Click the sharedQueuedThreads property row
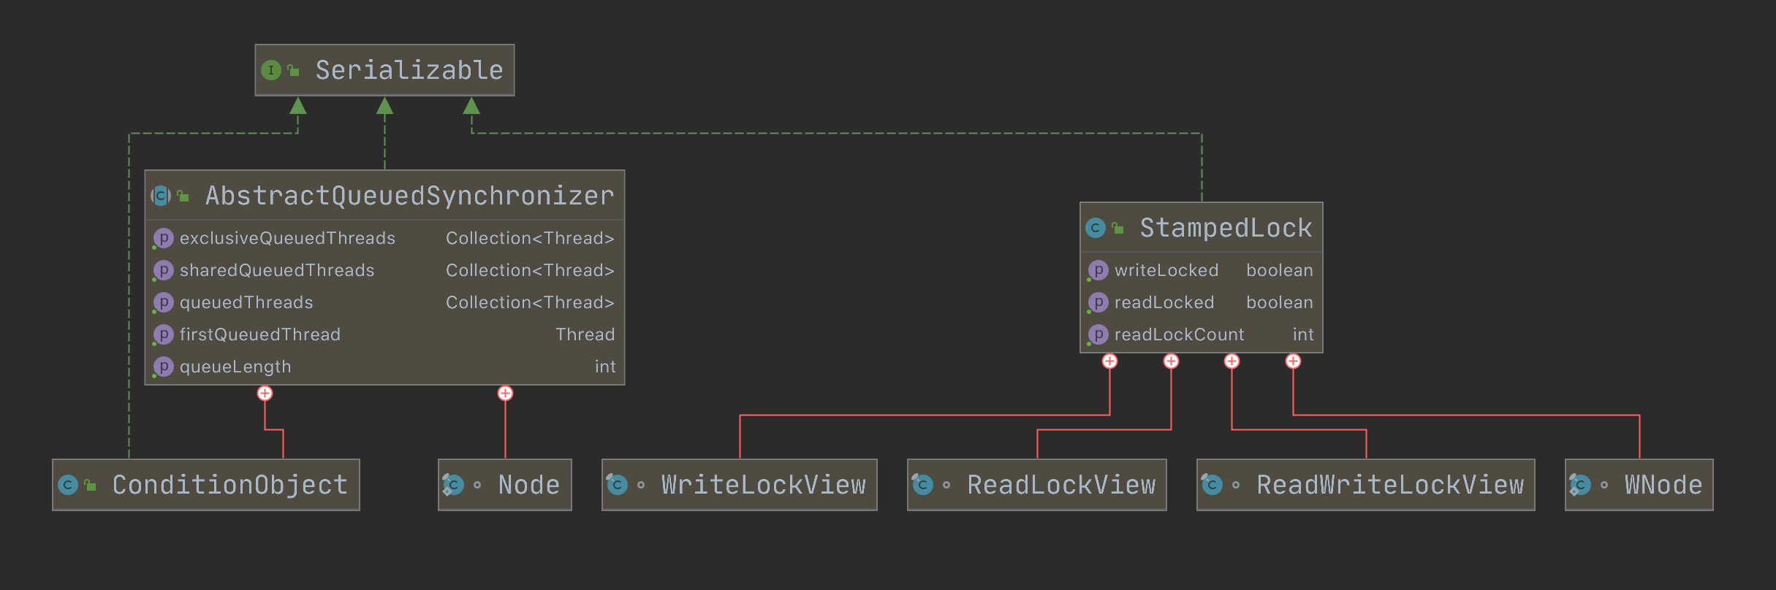The image size is (1776, 590). [384, 271]
